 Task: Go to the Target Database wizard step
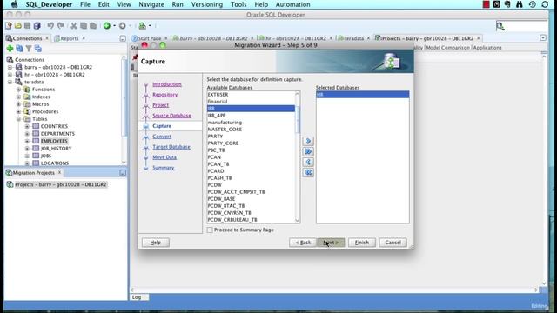(x=171, y=147)
